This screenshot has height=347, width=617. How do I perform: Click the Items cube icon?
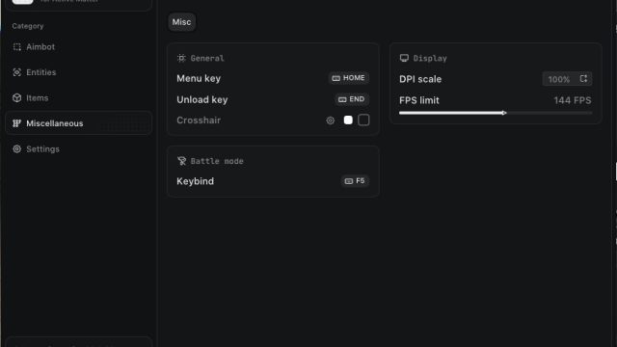pyautogui.click(x=17, y=98)
